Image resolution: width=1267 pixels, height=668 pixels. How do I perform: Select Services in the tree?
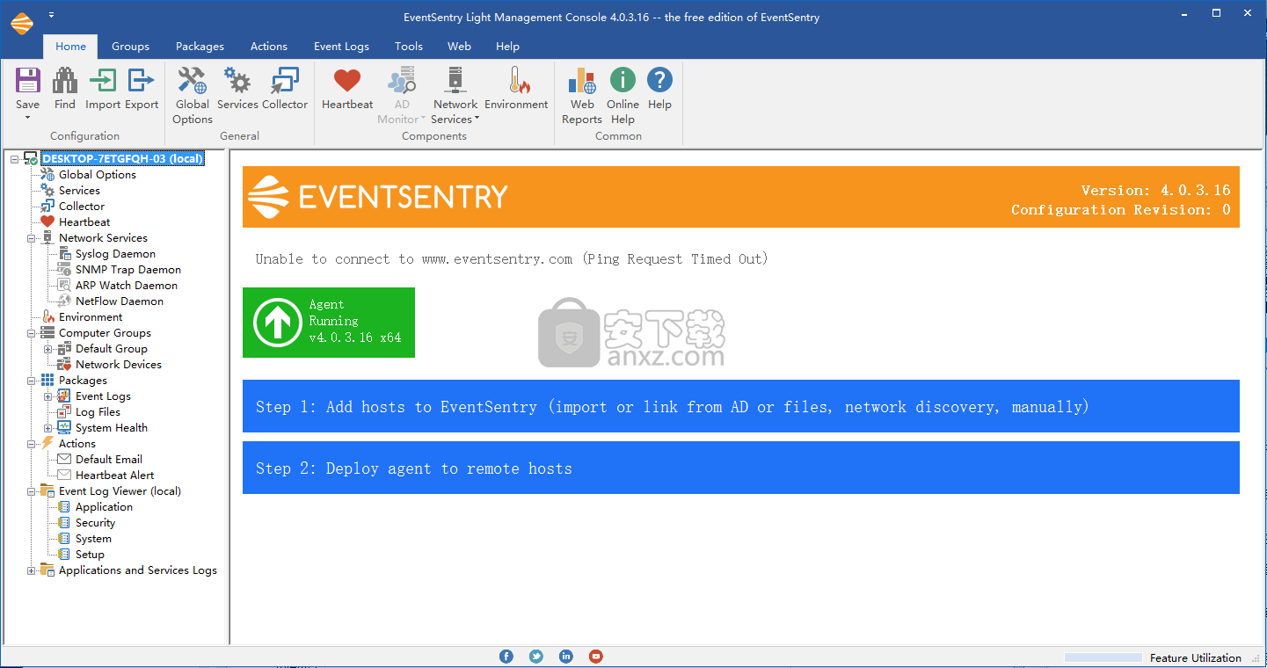click(79, 191)
